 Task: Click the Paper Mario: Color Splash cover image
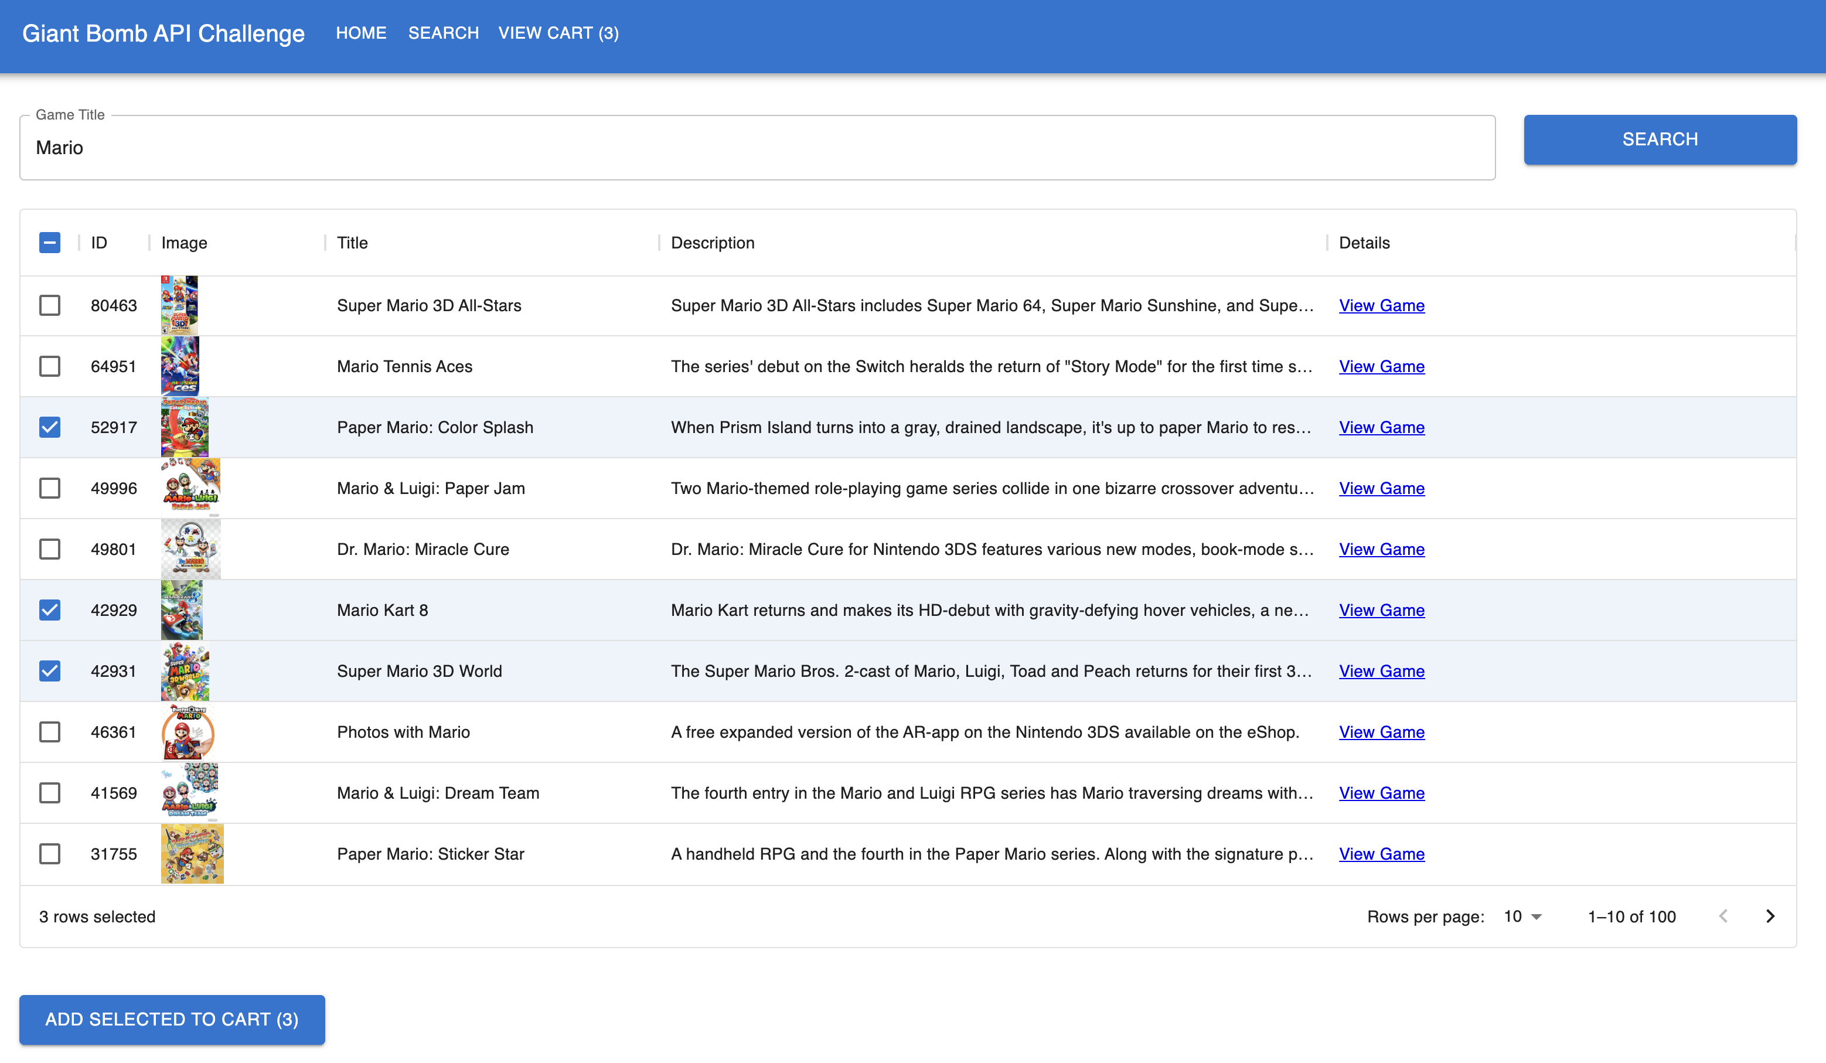(184, 427)
